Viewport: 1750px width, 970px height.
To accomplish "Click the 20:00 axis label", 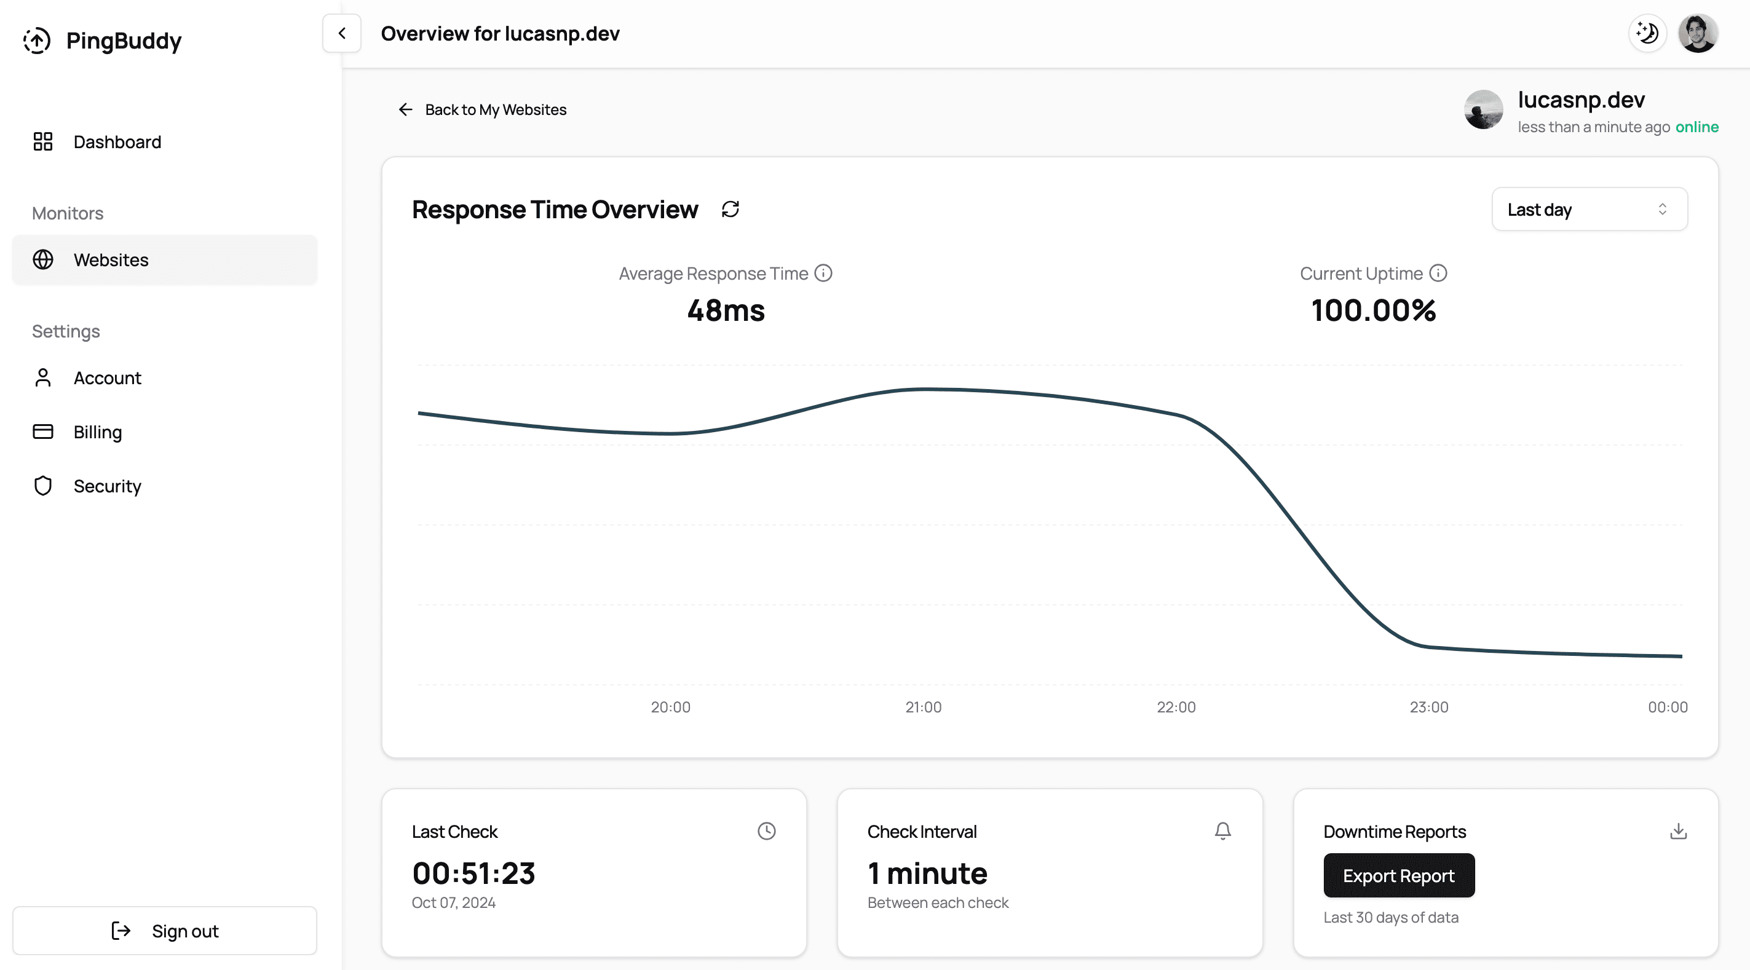I will (670, 707).
